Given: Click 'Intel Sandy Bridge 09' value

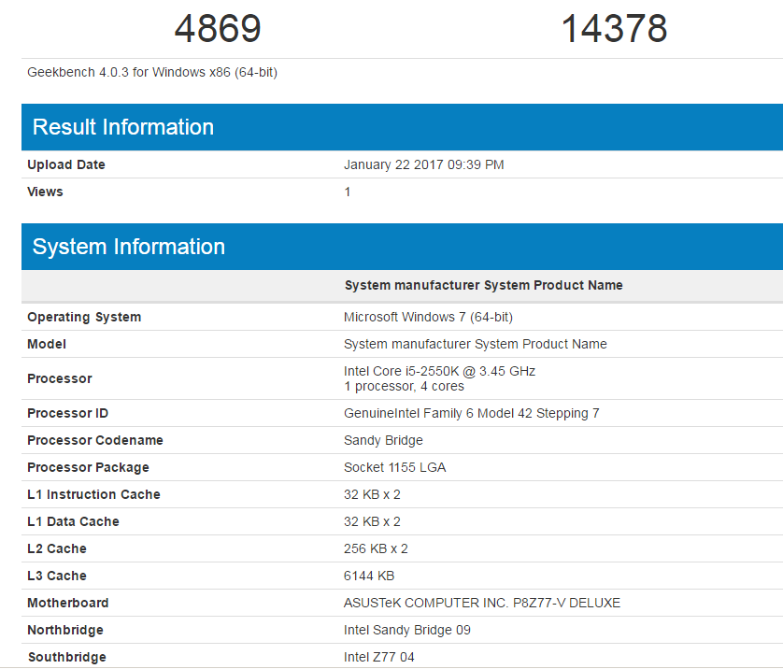Looking at the screenshot, I should pos(407,630).
